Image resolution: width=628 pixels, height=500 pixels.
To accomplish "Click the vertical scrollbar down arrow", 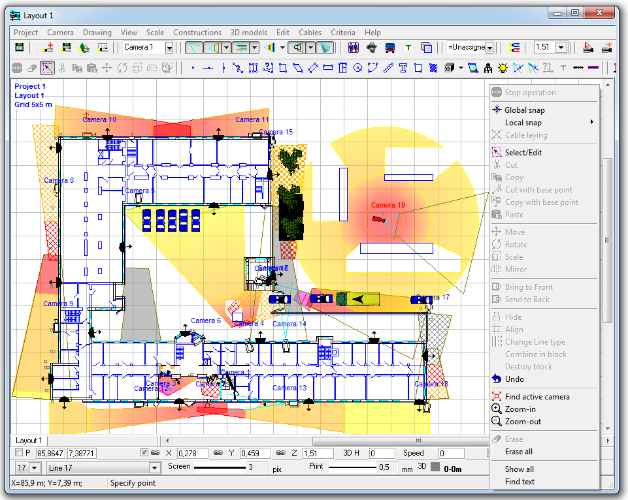I will click(x=608, y=428).
